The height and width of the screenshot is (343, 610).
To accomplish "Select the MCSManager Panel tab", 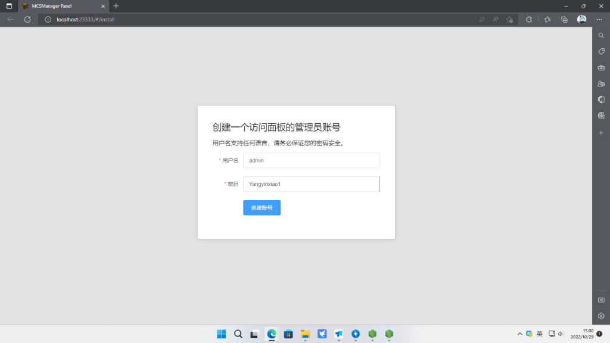I will [63, 6].
